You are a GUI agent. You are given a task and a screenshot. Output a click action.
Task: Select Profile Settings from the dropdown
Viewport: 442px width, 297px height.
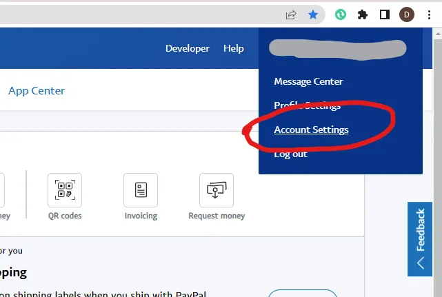point(308,105)
